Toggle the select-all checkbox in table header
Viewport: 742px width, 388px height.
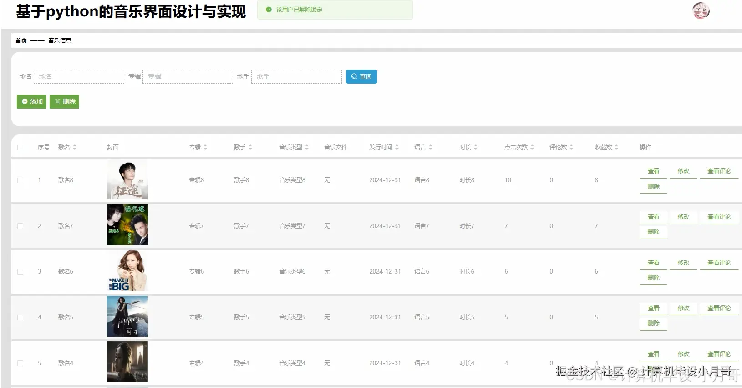[x=20, y=148]
